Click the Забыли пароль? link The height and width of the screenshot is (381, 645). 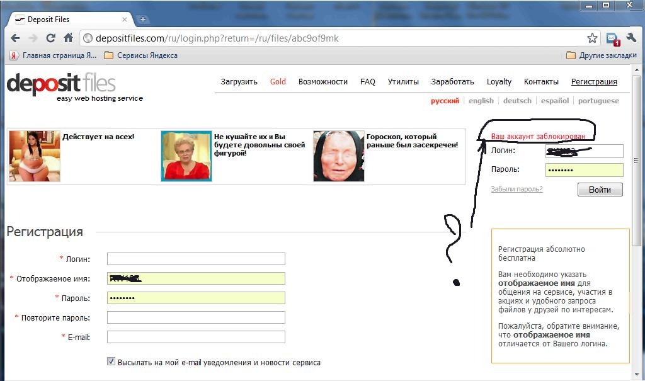[517, 189]
